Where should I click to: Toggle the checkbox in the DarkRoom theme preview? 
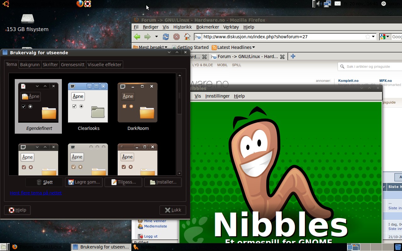124,106
